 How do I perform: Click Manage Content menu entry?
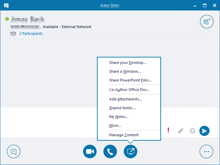tap(124, 135)
